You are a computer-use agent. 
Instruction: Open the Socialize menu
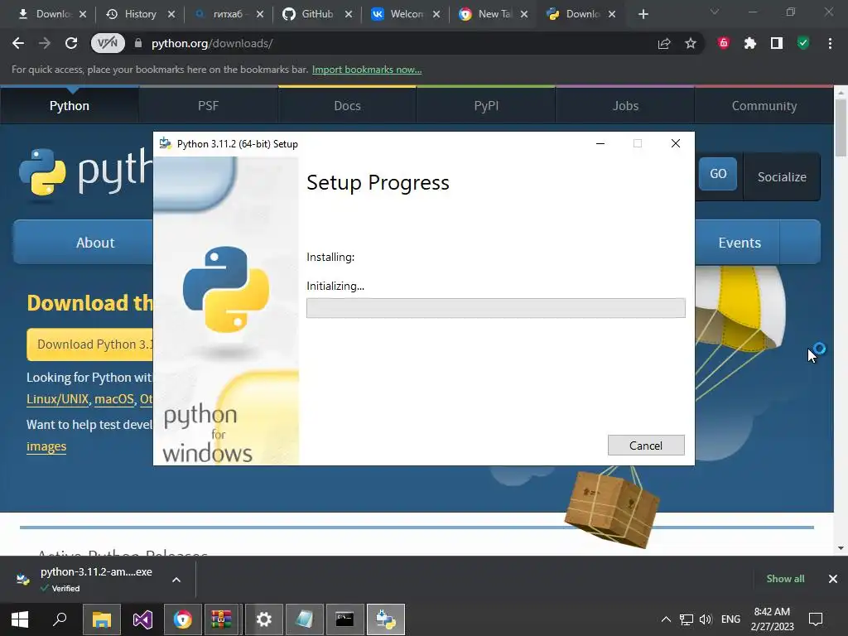tap(782, 177)
